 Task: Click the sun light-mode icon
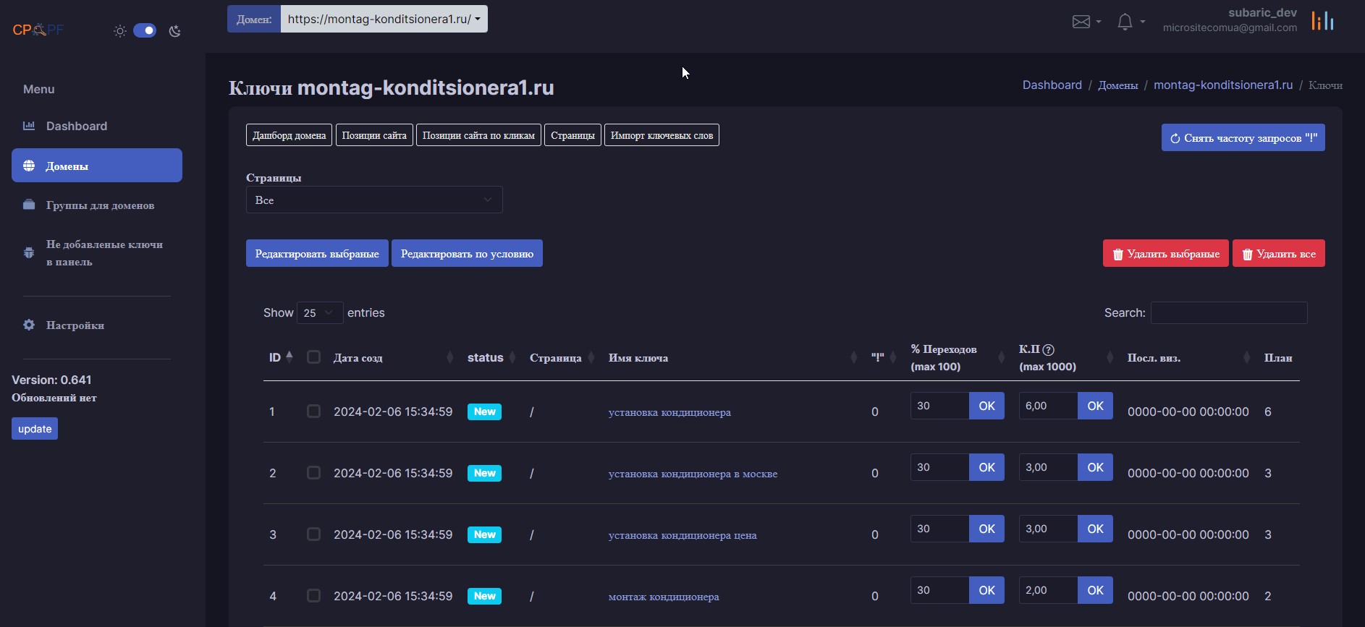pos(120,31)
